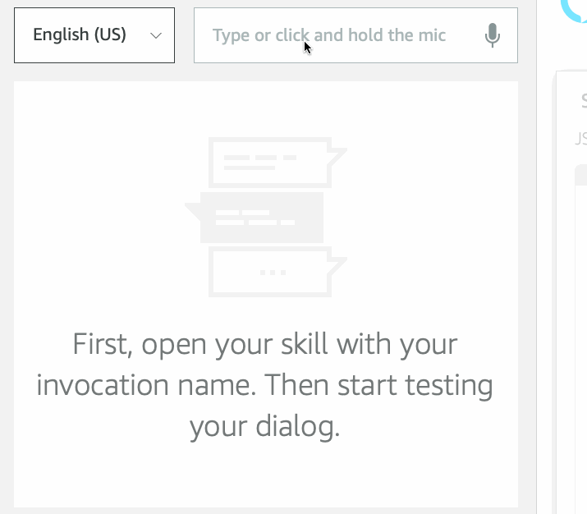Click the partially visible JSON label at right

click(x=581, y=140)
